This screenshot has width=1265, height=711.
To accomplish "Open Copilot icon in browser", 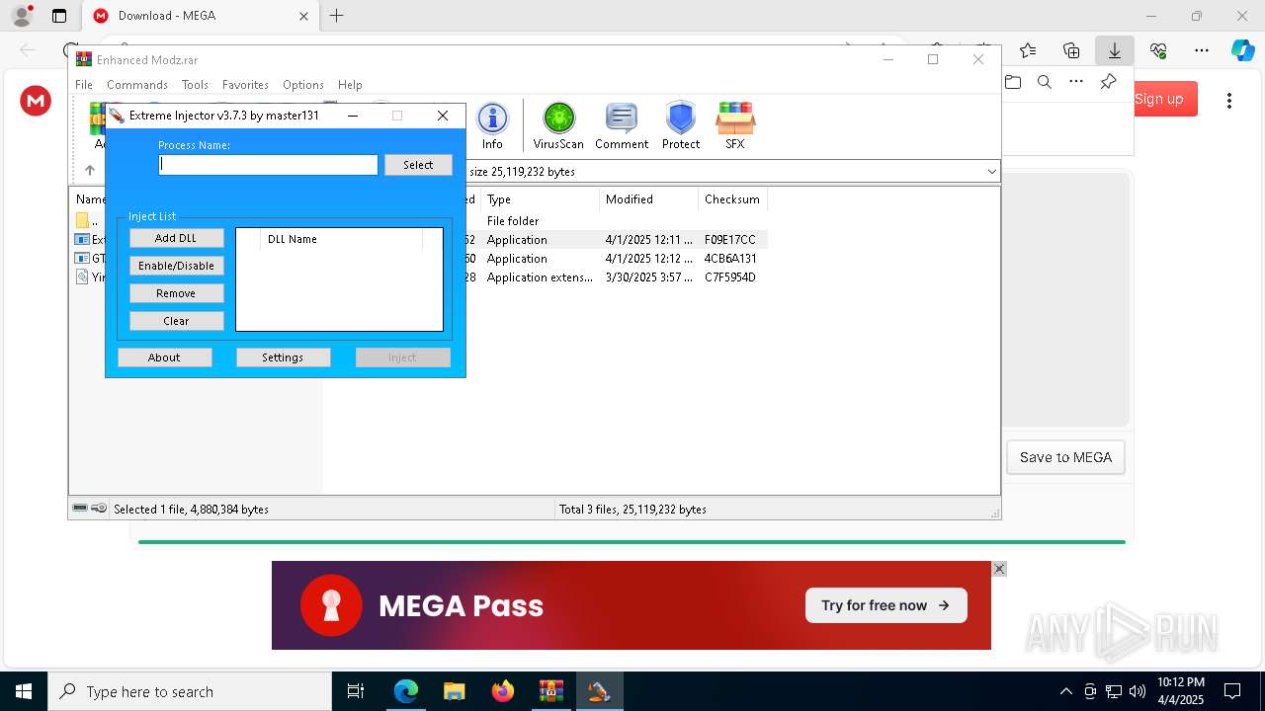I will point(1242,50).
